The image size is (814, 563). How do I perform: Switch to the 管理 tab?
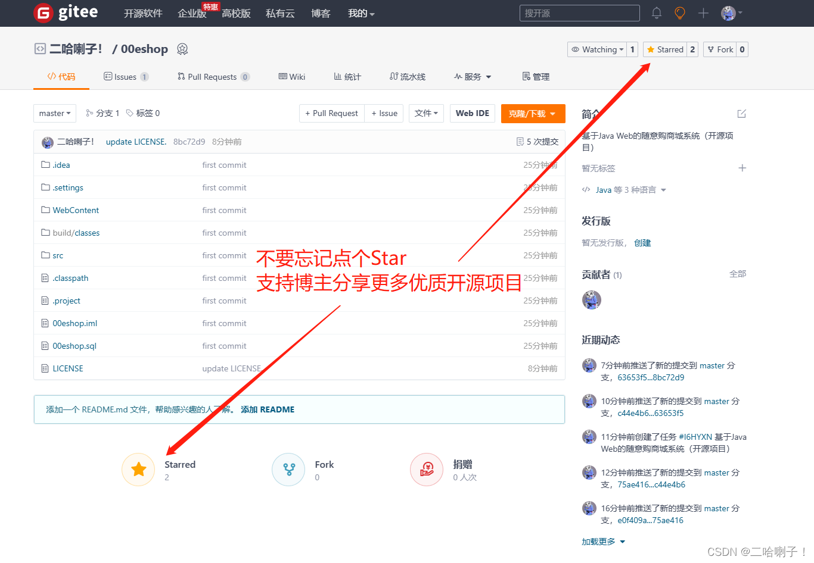click(x=536, y=77)
